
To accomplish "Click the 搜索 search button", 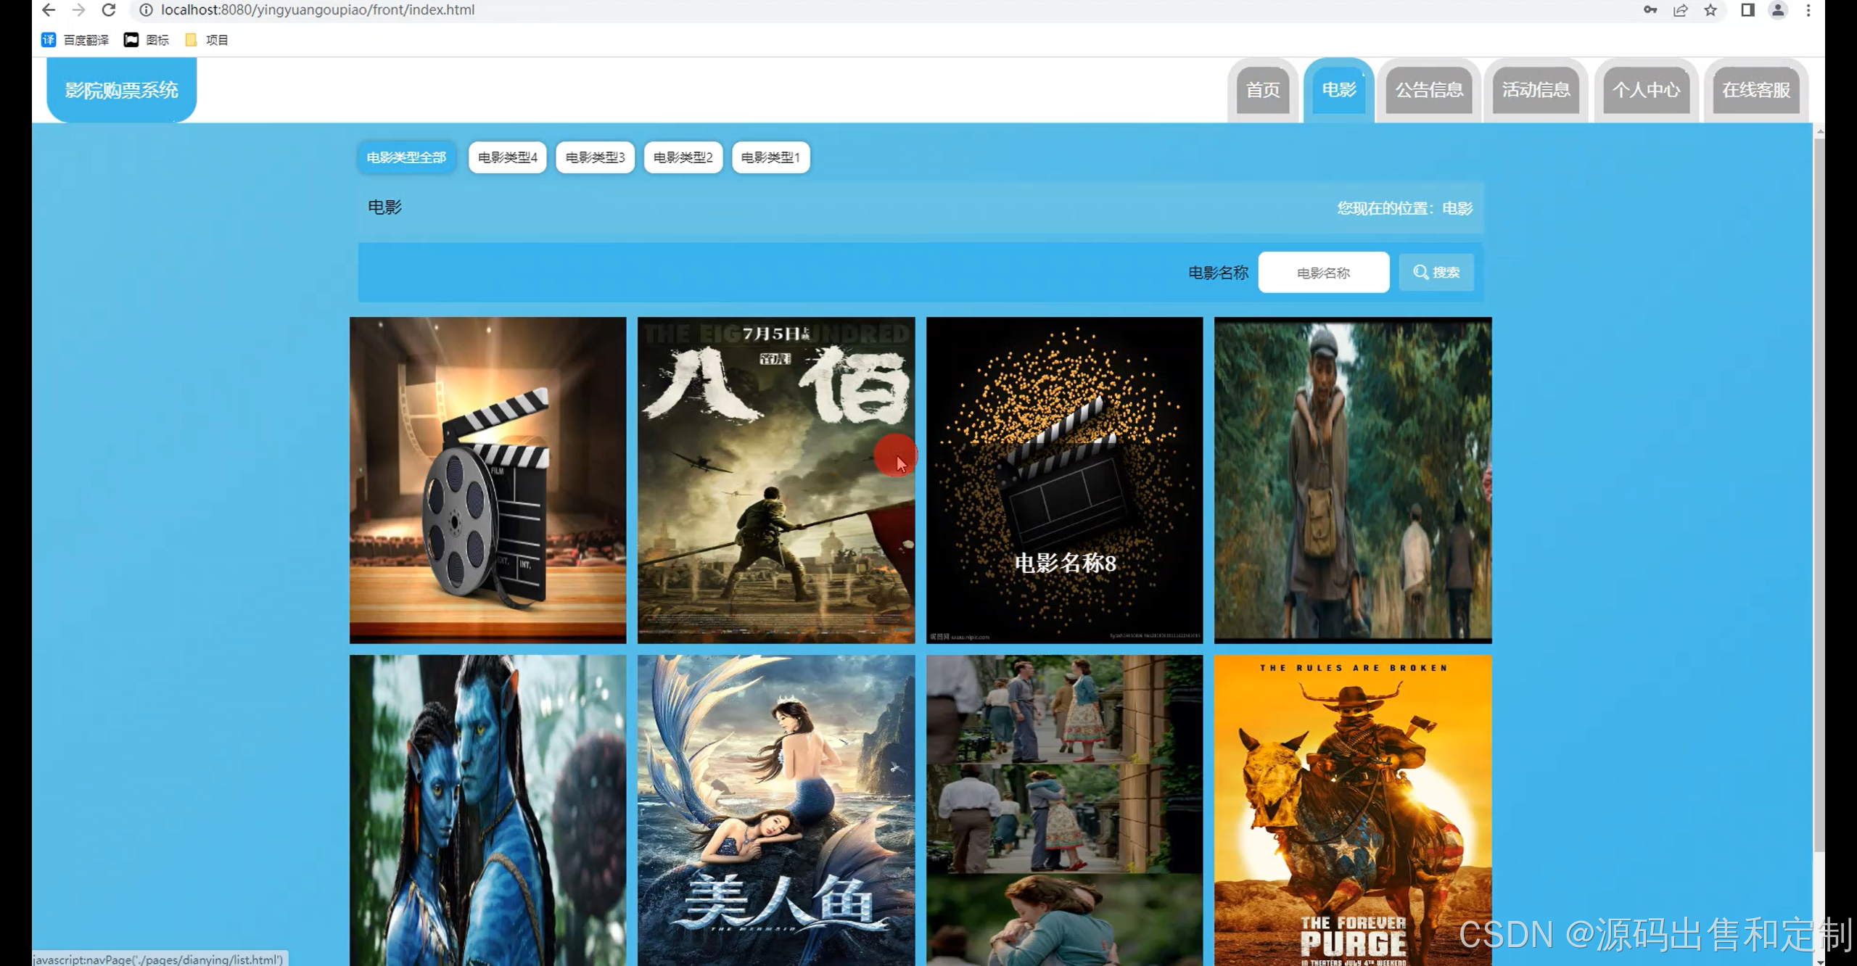I will [x=1436, y=273].
